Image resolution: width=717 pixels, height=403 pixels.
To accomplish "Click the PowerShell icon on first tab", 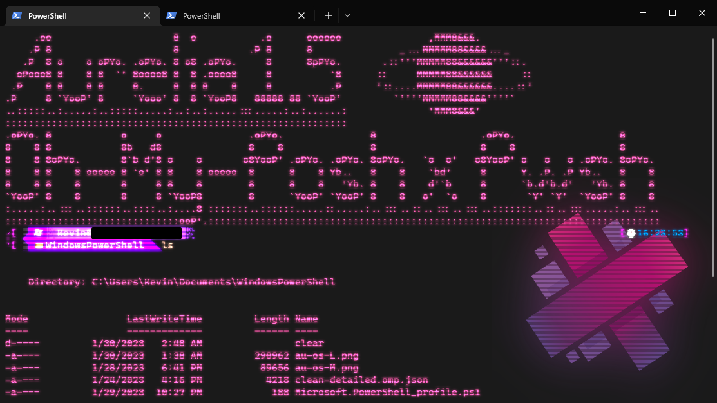I will point(17,15).
